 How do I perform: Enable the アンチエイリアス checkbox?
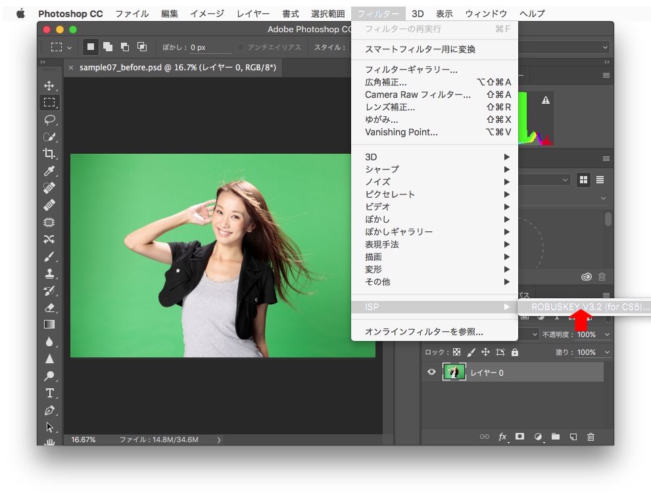coord(241,47)
